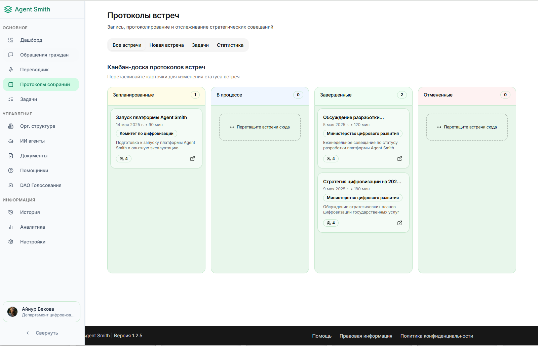Click the Аналитика chart icon
This screenshot has height=346, width=538.
[11, 227]
